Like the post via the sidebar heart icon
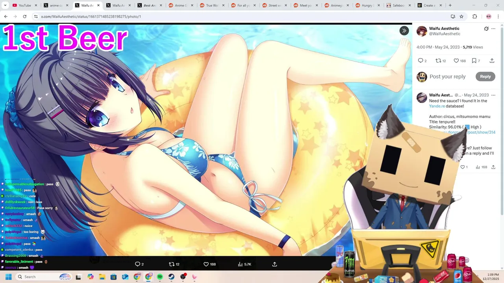 click(456, 61)
